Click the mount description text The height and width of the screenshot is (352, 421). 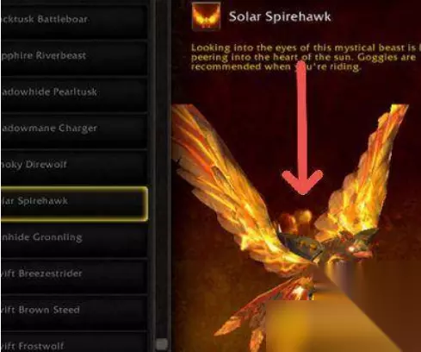tap(304, 58)
